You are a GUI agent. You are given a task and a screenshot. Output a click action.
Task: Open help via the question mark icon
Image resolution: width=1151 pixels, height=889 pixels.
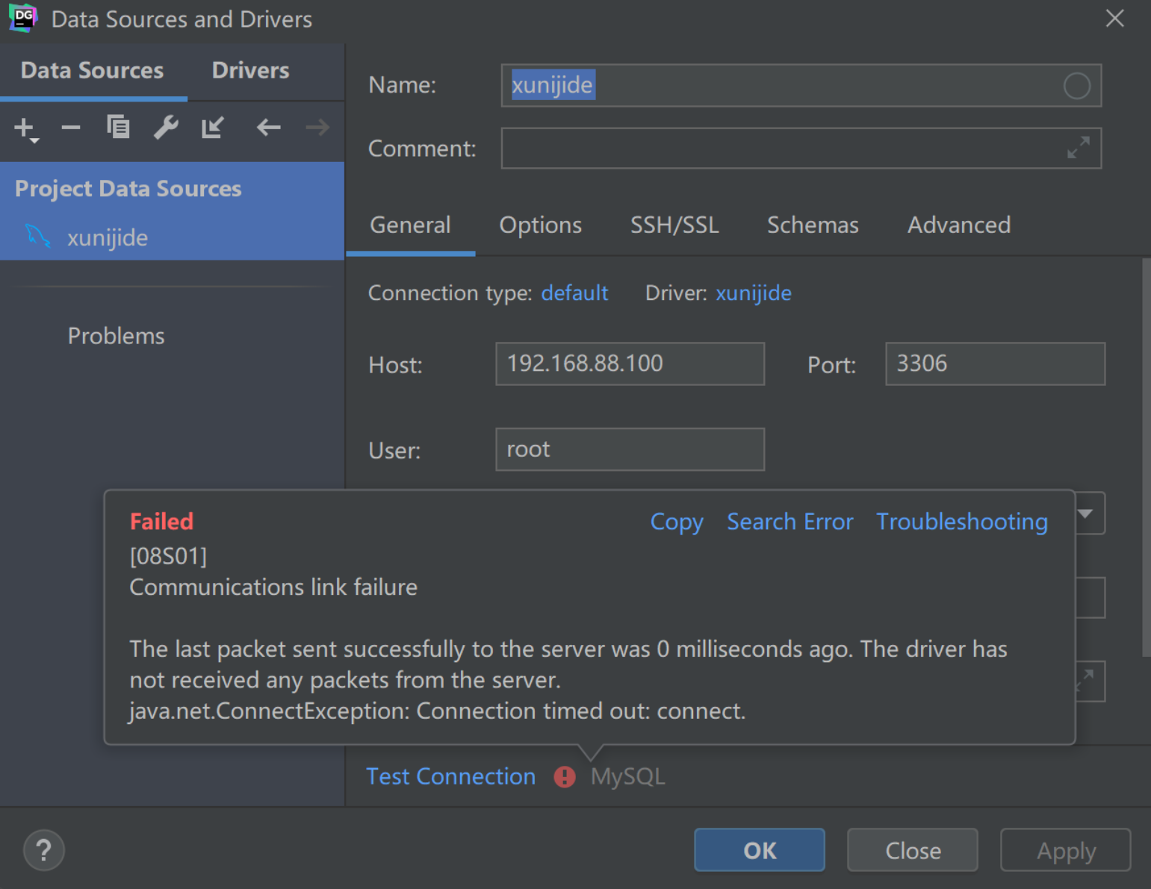(43, 849)
